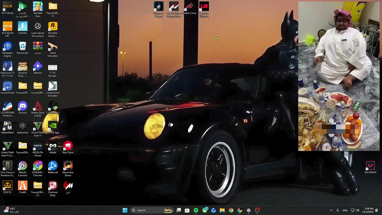Launch Discord from the desktop
The image size is (382, 215).
point(22,107)
